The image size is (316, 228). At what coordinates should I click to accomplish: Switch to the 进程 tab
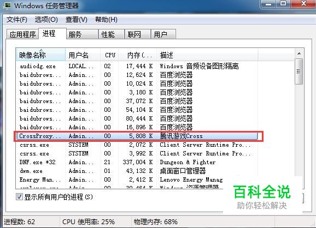52,33
